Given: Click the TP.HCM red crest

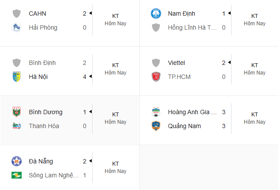Looking at the screenshot, I should [x=156, y=77].
